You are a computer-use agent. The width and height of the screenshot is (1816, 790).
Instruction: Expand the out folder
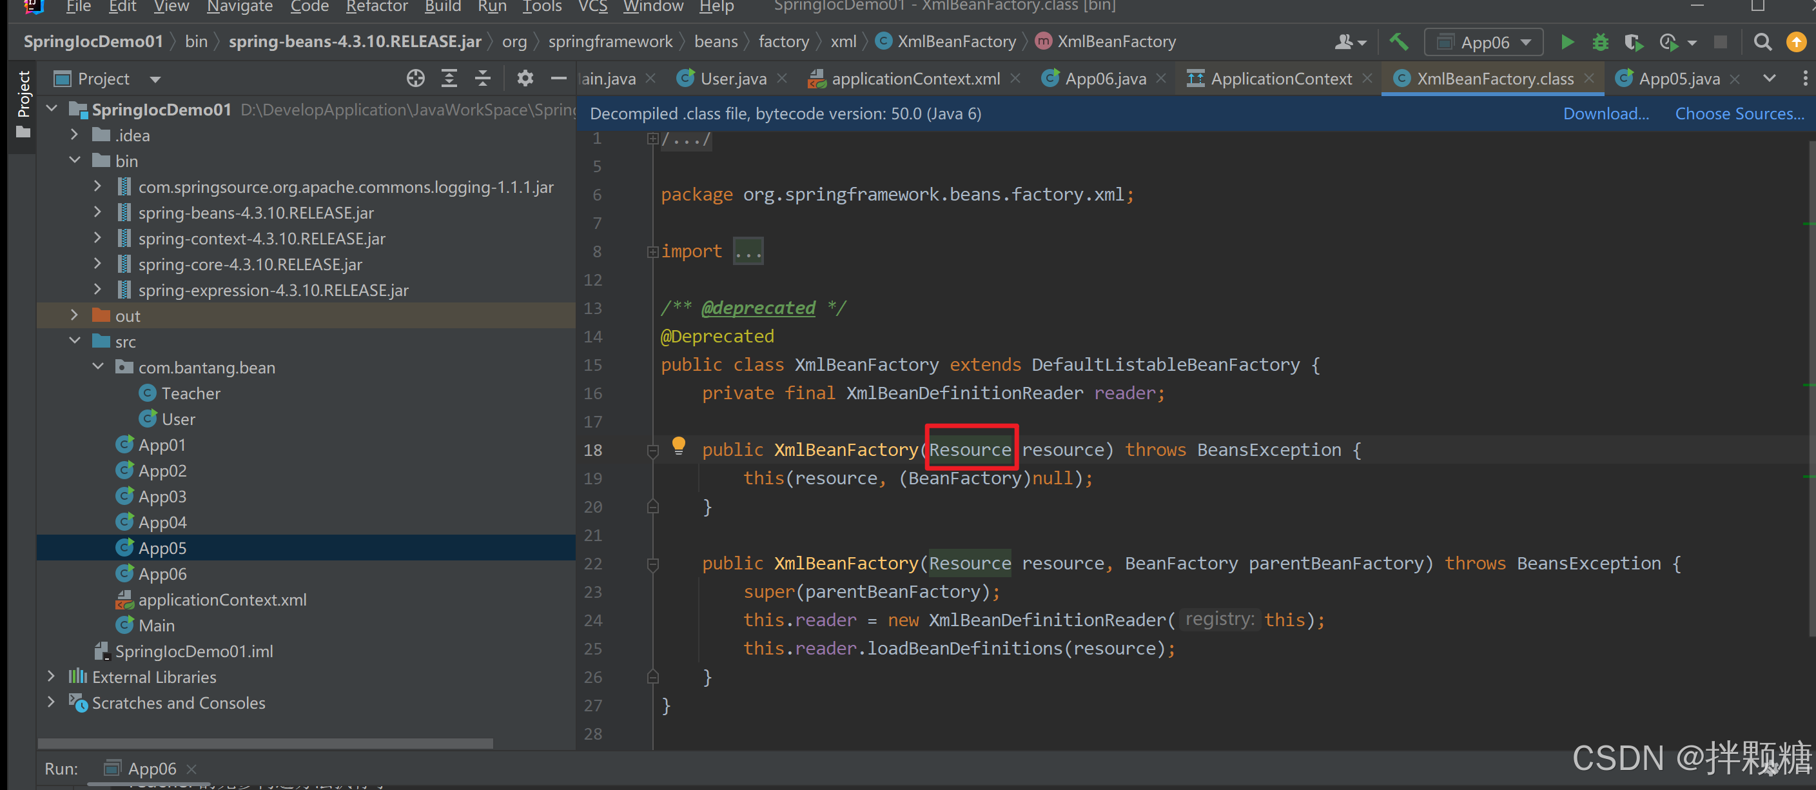[74, 315]
